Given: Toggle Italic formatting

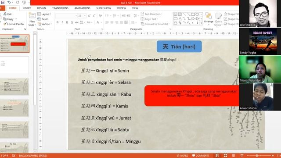Looking at the screenshot, I should tap(62, 22).
